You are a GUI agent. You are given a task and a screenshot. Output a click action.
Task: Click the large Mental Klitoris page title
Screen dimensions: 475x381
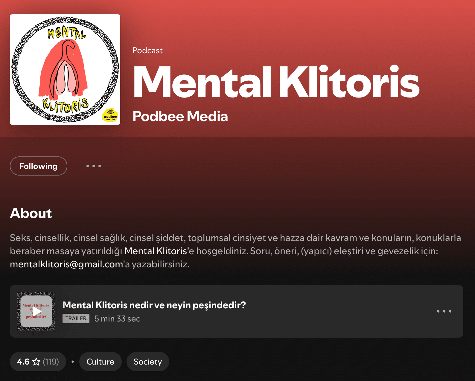coord(276,82)
